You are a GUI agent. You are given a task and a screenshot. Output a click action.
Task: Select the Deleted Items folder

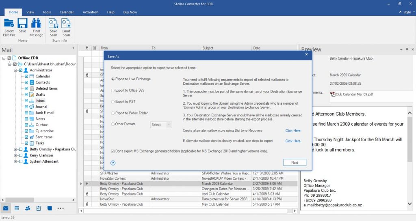[46, 88]
